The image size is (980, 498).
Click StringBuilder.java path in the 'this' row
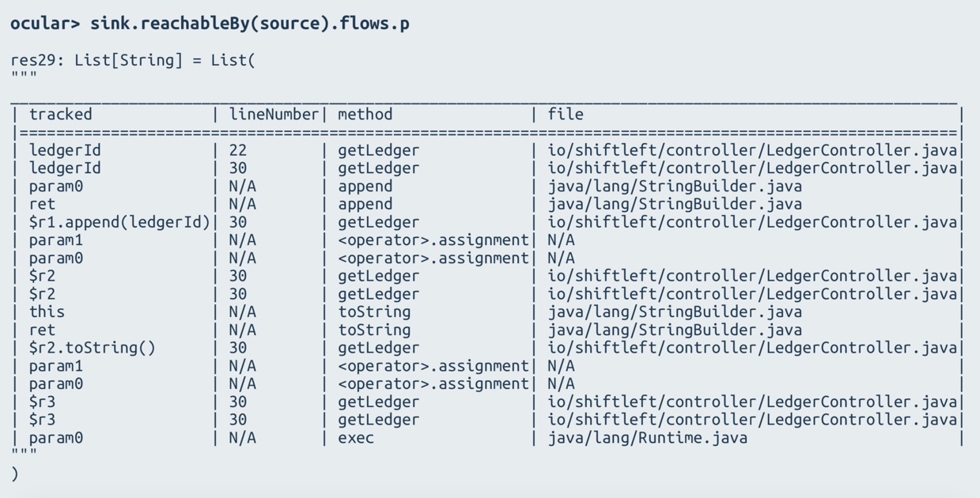click(x=674, y=312)
